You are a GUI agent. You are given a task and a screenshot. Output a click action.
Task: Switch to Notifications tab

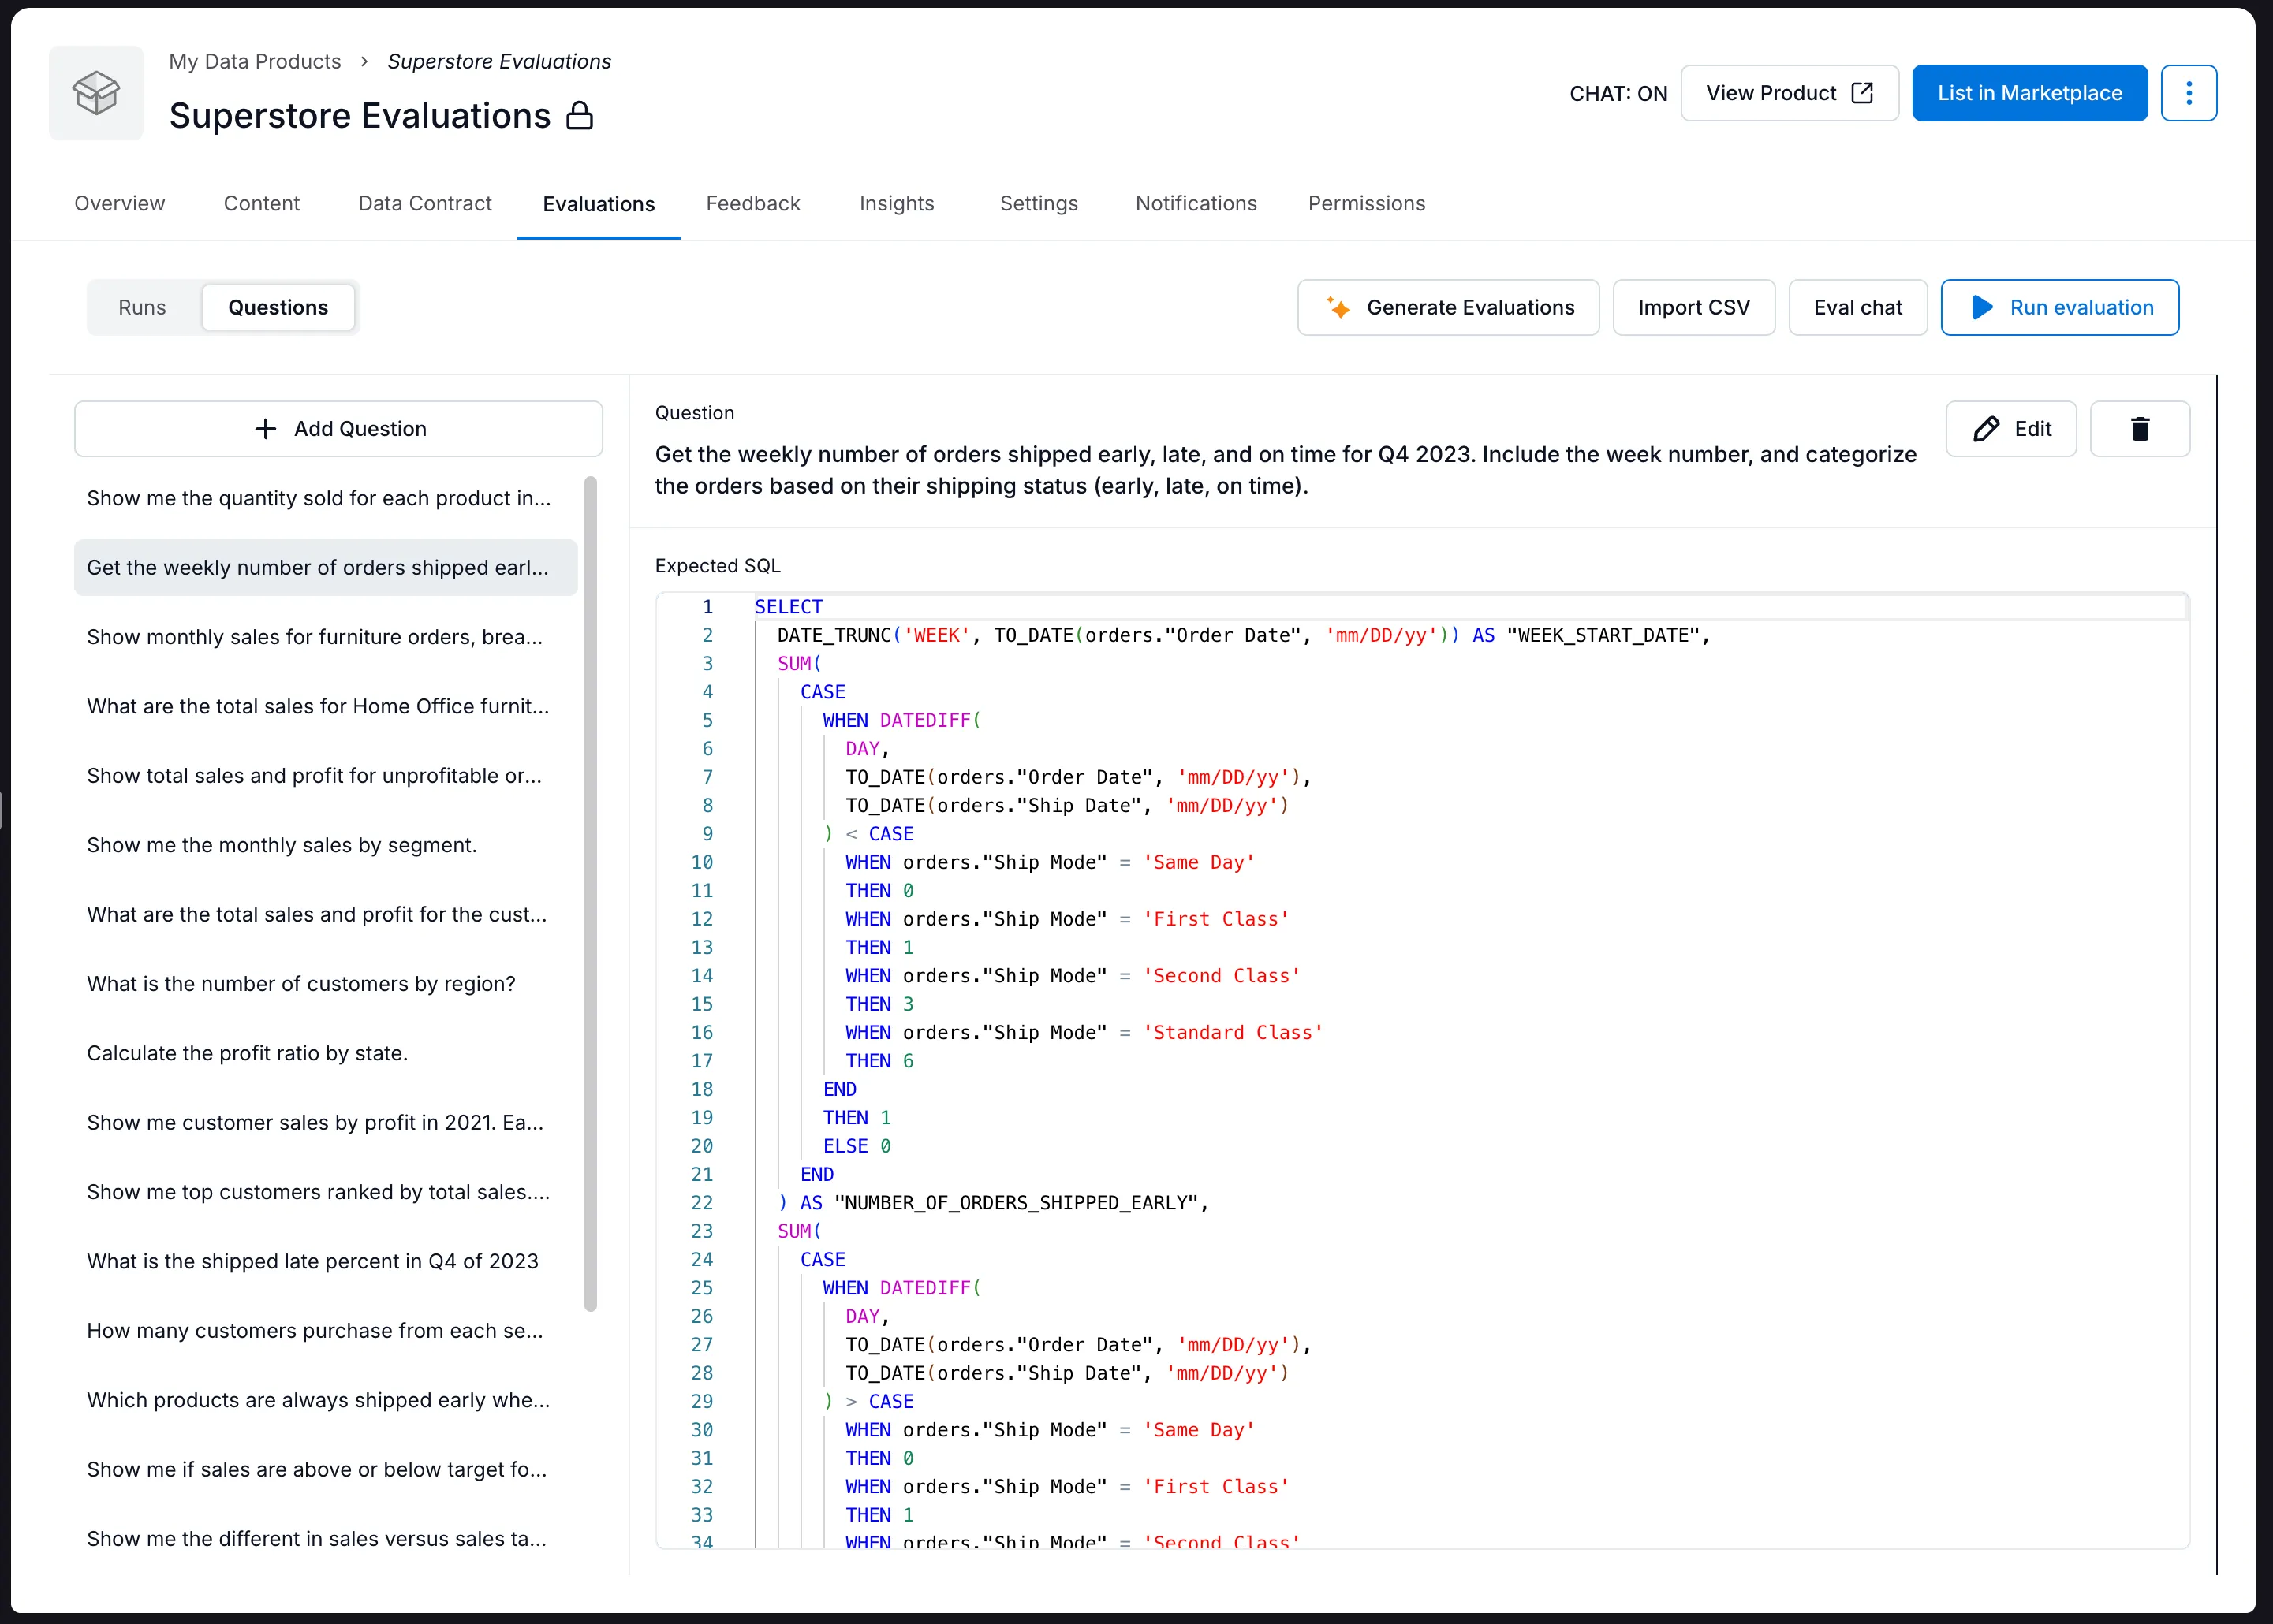1196,203
